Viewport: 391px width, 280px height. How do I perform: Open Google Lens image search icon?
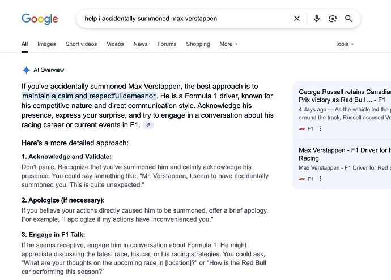coord(333,19)
